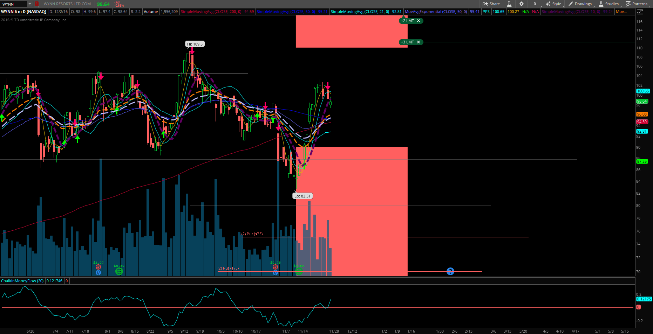Screen dimensions: 653x334
Task: Click the Hi: 109.5 price bubble
Action: [195, 44]
